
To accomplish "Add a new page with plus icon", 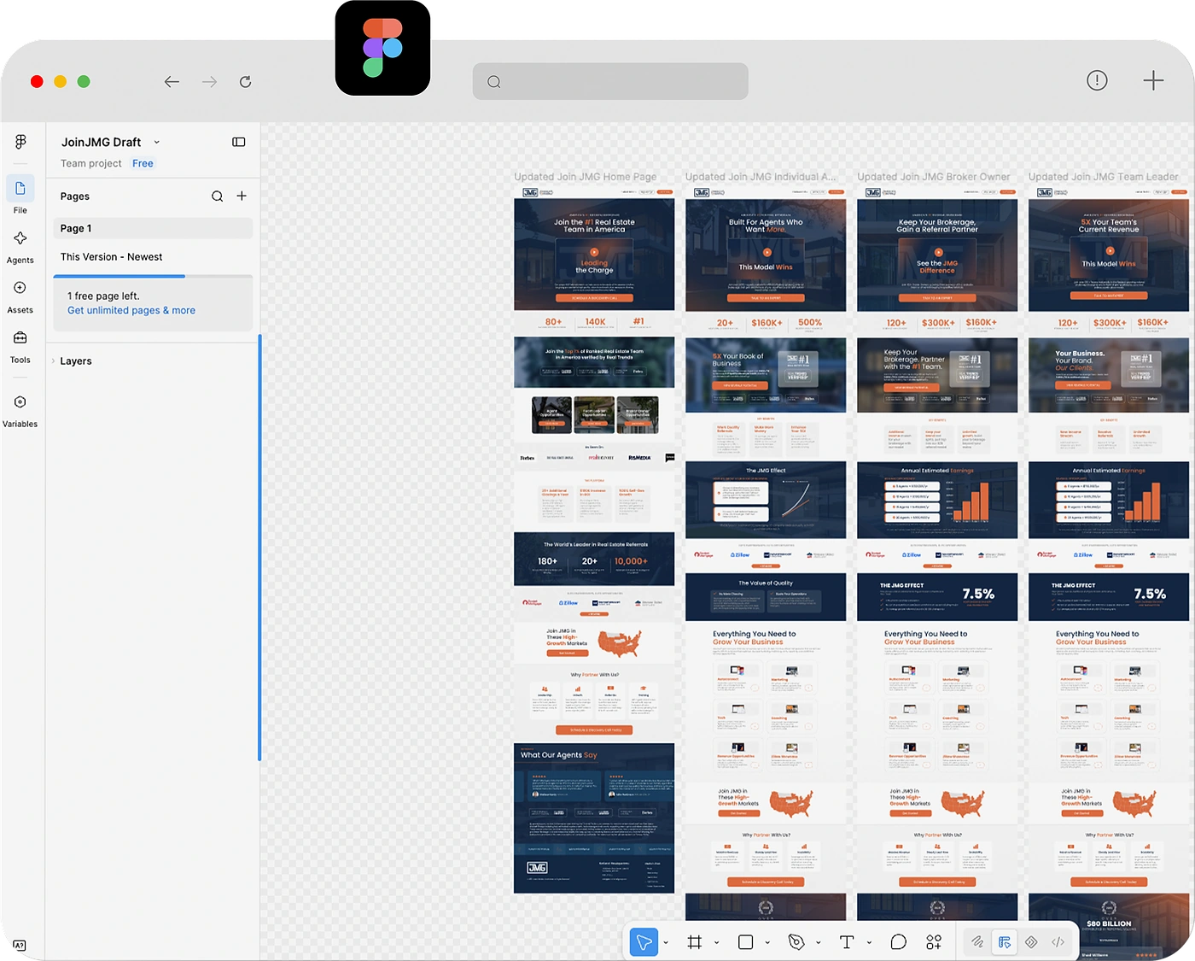I will pos(242,196).
